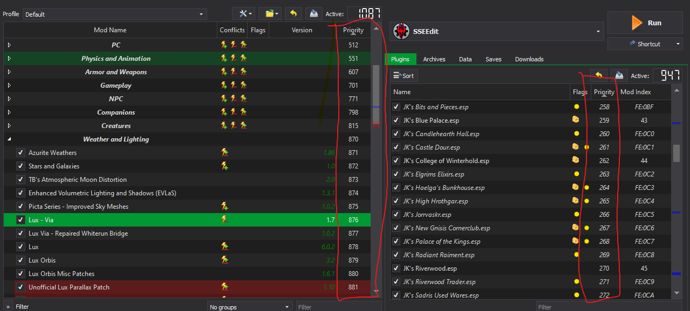This screenshot has width=690, height=311.
Task: Click the Run button
Action: [x=645, y=23]
